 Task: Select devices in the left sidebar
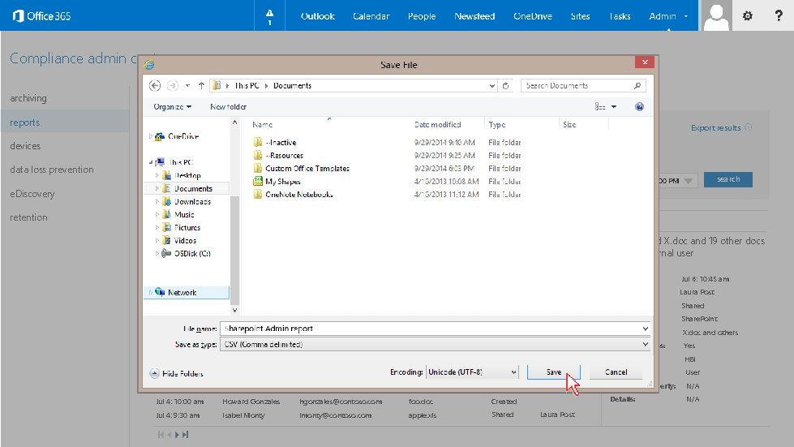[25, 146]
